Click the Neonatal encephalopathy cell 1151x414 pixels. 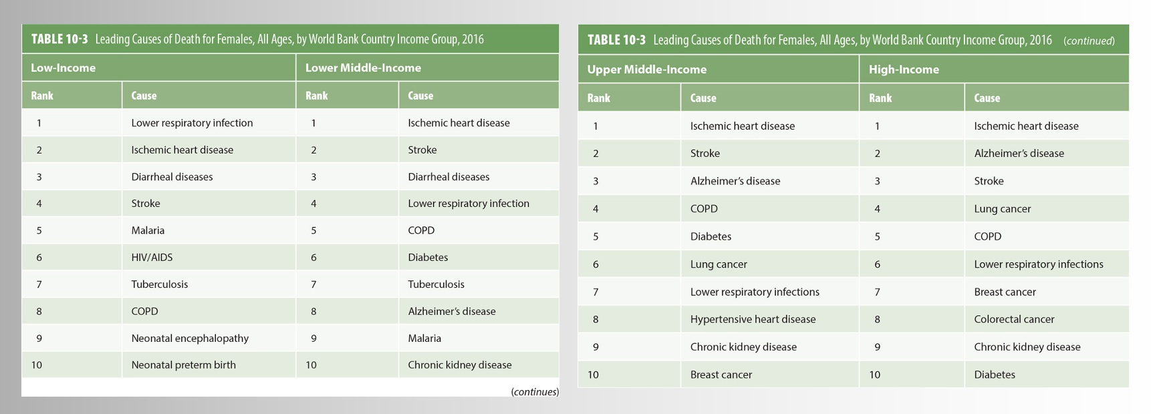(x=190, y=338)
